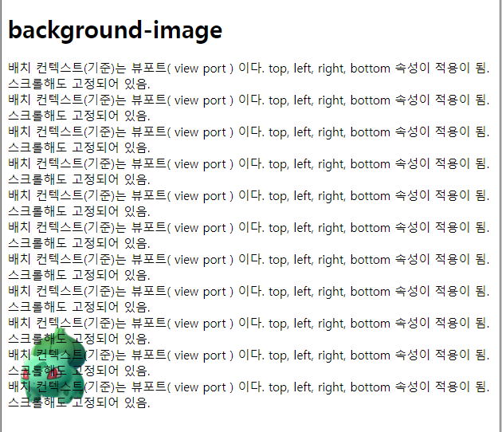Click the Bulbasaur background image

tap(54, 367)
